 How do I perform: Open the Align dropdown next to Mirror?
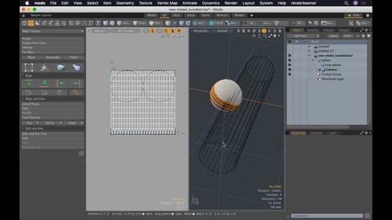[x=74, y=123]
